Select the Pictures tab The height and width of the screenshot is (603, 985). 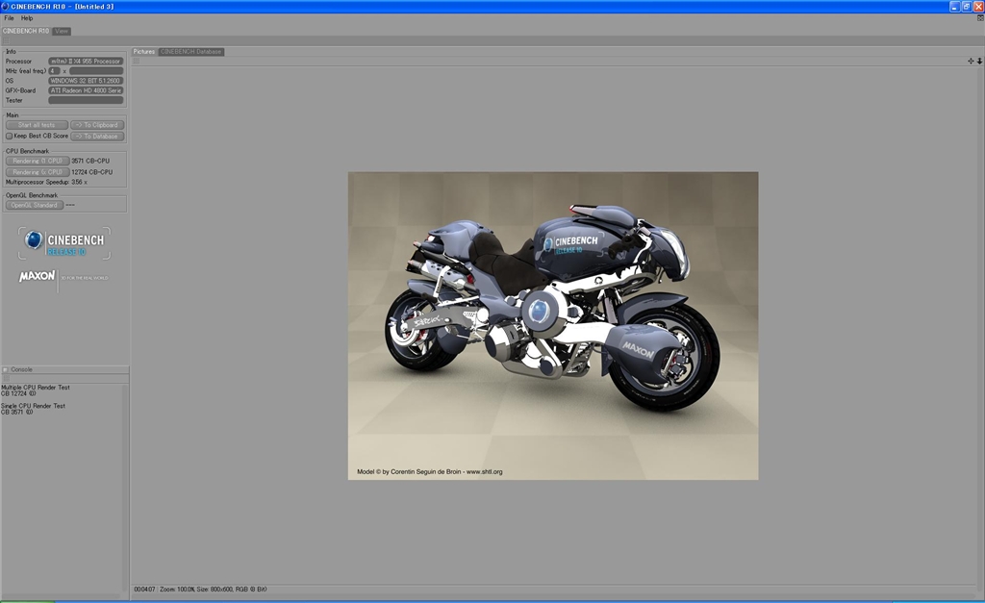coord(143,51)
